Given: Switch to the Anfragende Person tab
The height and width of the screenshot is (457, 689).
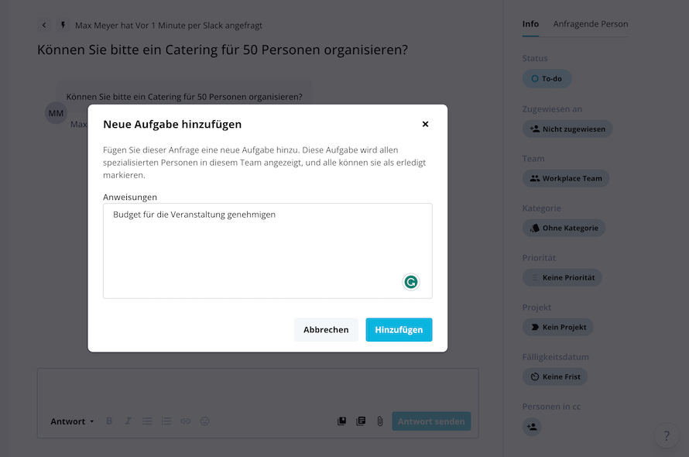Looking at the screenshot, I should coord(590,24).
